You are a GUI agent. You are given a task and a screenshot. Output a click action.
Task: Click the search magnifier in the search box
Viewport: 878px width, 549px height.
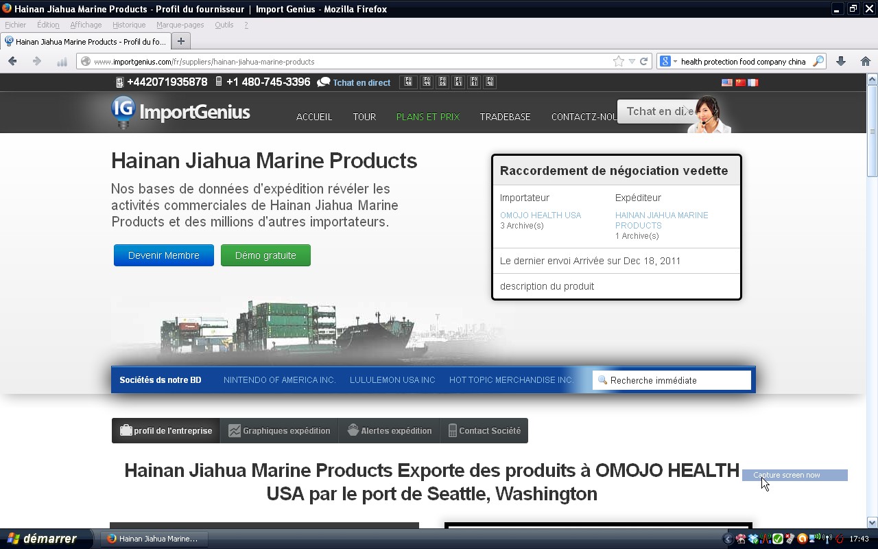click(818, 61)
